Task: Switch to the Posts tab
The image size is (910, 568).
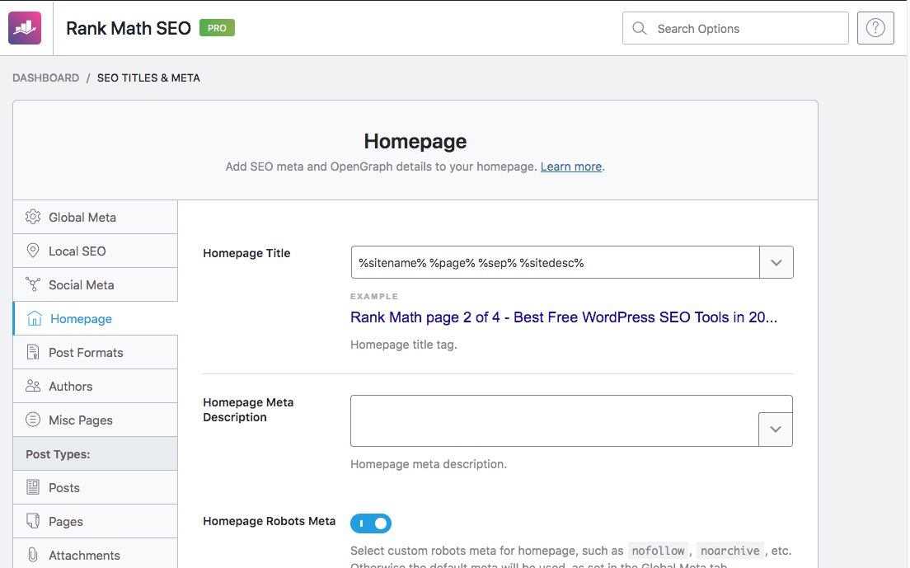Action: pyautogui.click(x=64, y=487)
